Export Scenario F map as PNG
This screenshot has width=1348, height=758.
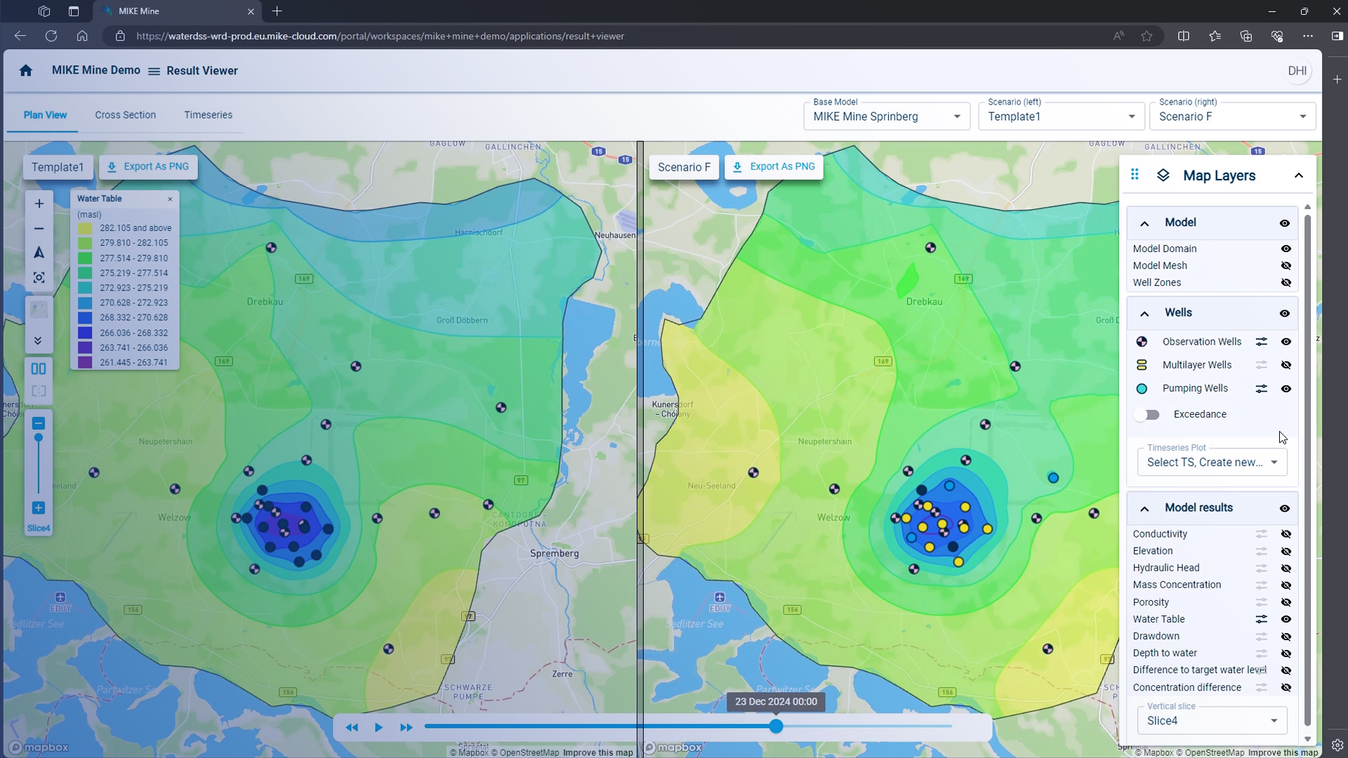coord(774,167)
